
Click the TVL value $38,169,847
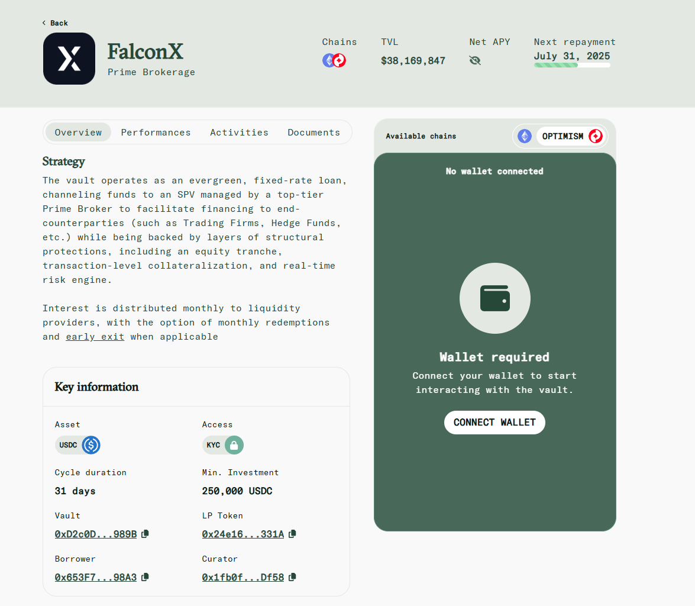(413, 61)
